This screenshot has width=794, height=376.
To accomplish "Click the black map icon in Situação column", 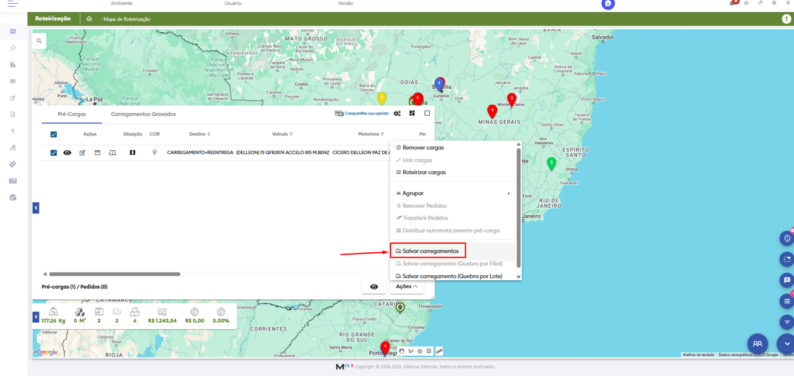I will coord(132,153).
